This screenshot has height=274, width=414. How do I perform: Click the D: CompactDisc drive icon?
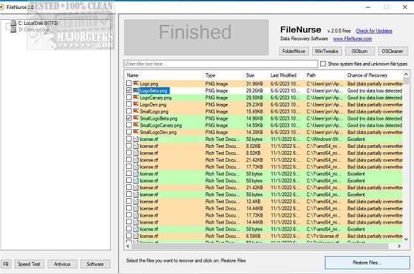pyautogui.click(x=13, y=29)
